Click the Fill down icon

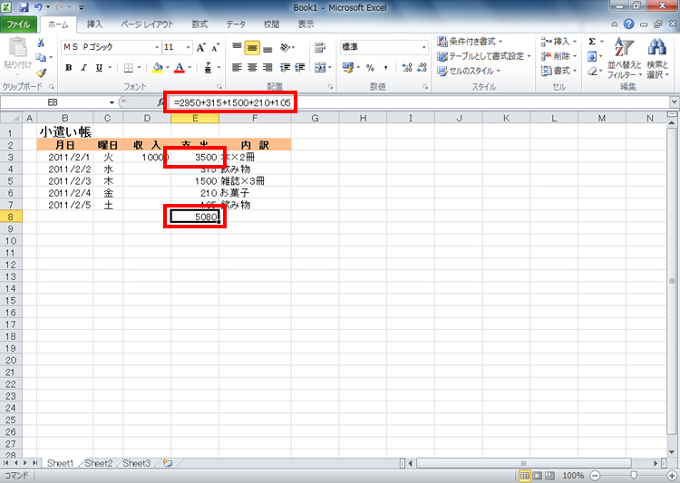[x=592, y=56]
